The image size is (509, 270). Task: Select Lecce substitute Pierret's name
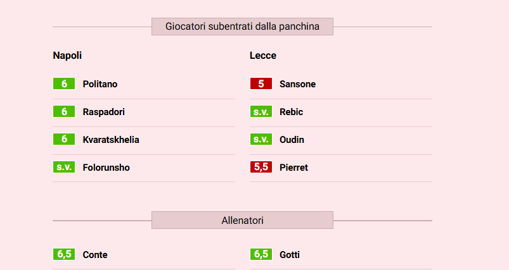pos(293,168)
